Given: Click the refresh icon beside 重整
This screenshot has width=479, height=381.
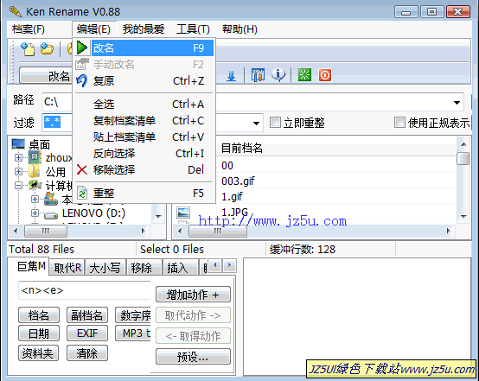Looking at the screenshot, I should pyautogui.click(x=82, y=194).
